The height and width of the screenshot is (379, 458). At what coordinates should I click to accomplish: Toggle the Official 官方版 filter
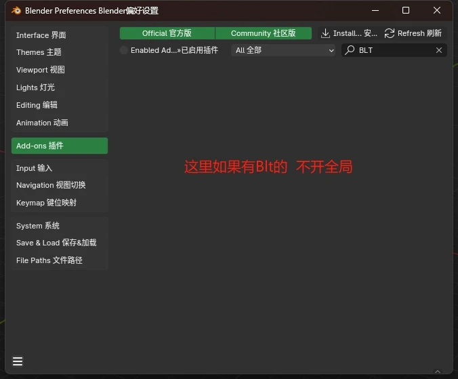coord(167,33)
